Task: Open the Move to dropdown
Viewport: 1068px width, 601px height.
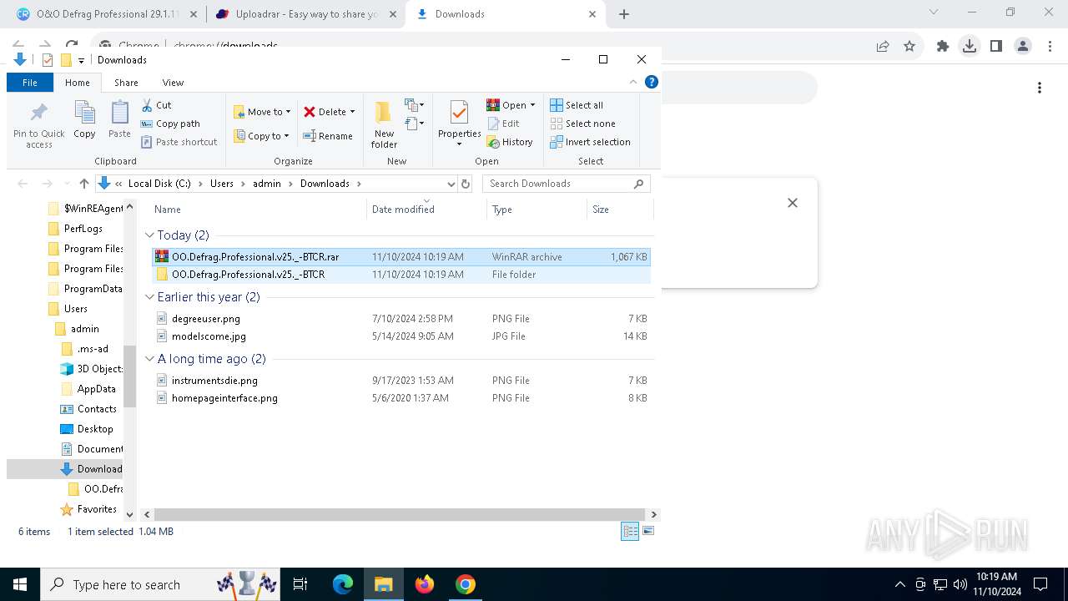Action: (x=262, y=112)
